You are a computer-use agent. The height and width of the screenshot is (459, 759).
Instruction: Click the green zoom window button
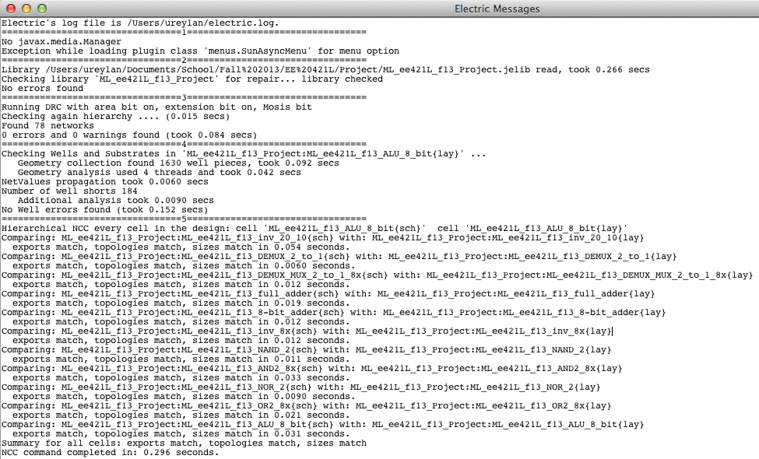[x=41, y=9]
